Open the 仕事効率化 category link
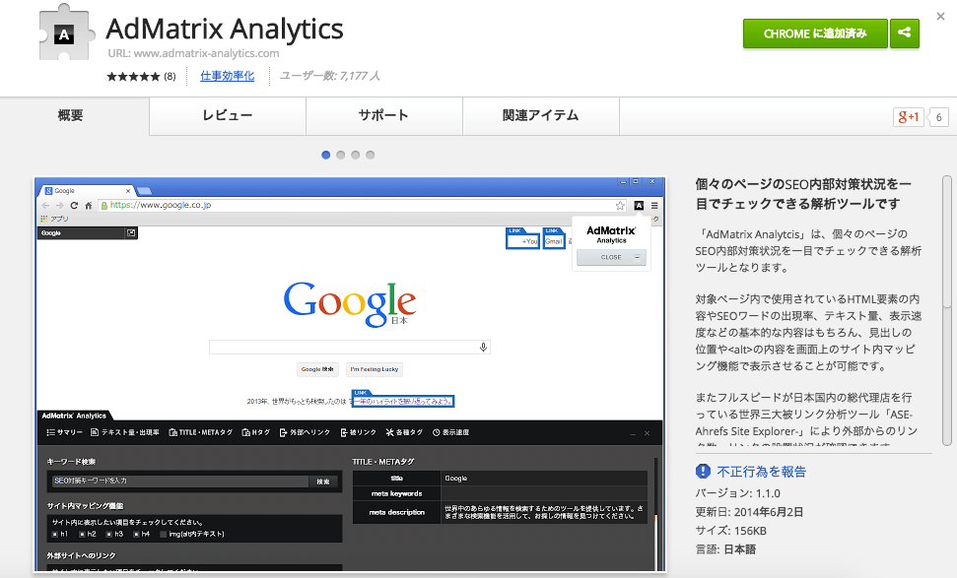The height and width of the screenshot is (578, 957). coord(227,76)
